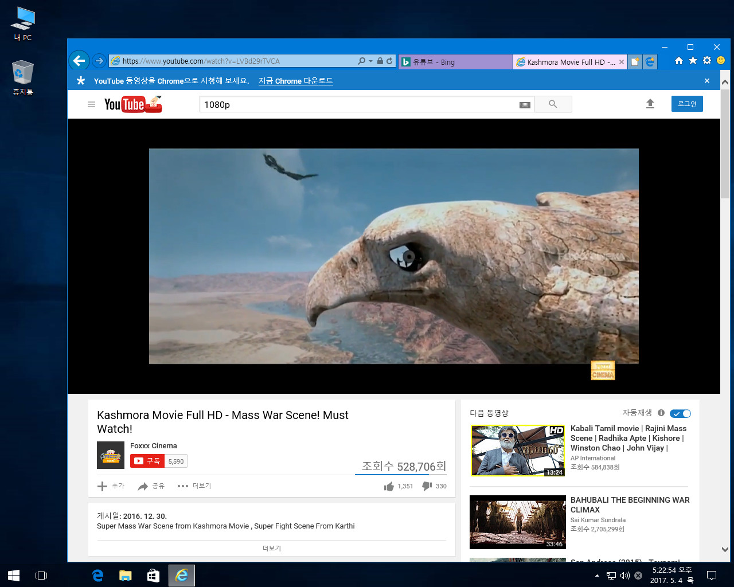Click the 추가 add-to button
This screenshot has width=734, height=587.
(111, 486)
